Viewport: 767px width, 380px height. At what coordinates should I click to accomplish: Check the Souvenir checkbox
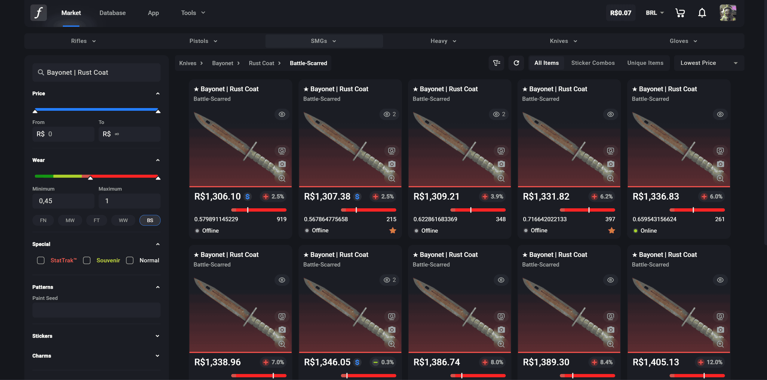(87, 260)
